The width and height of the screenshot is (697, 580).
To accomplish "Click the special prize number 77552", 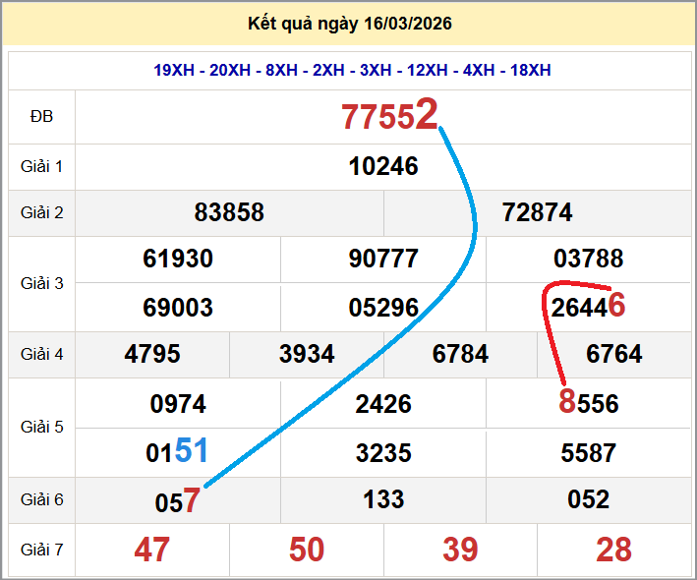I will (x=388, y=117).
